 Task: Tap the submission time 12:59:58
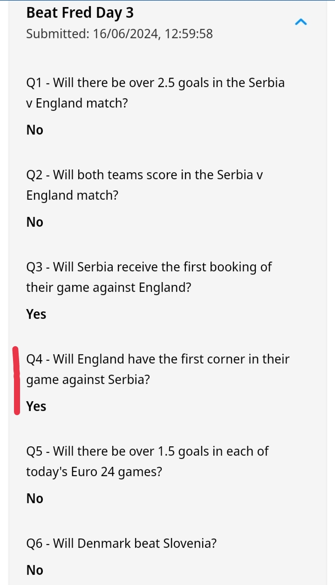(189, 34)
